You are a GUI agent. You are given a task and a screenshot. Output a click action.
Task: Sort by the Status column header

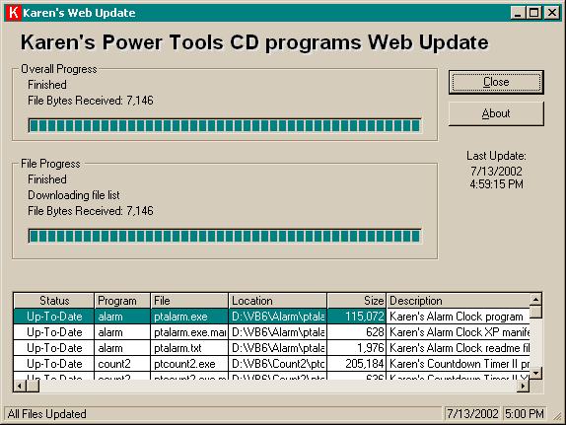point(54,301)
